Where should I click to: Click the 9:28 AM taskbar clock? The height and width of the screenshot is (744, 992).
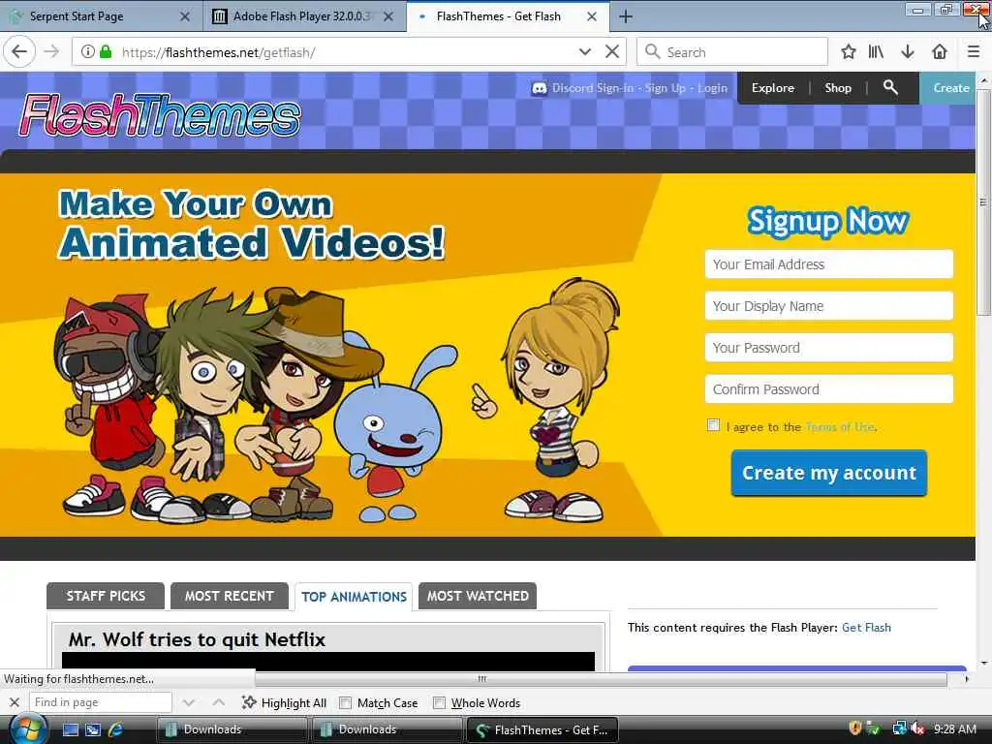(954, 728)
